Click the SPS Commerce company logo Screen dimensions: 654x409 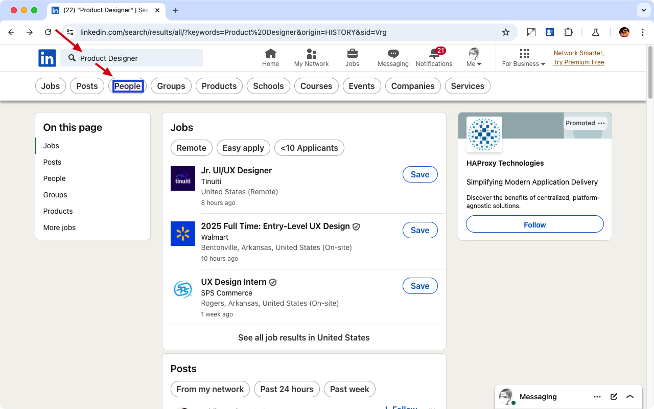tap(183, 289)
